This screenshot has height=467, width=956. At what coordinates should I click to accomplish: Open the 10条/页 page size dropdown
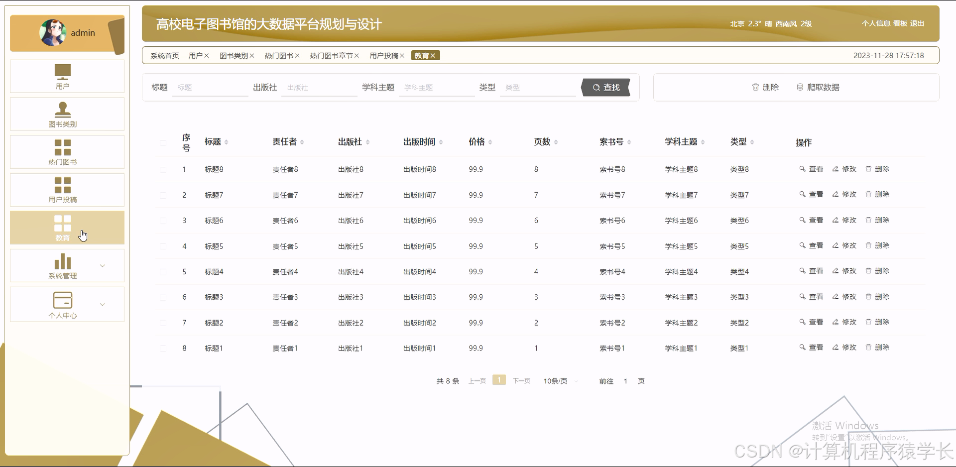[x=561, y=381]
